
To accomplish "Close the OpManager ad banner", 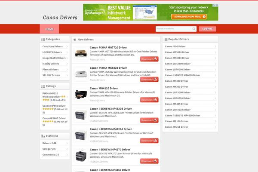I will click(x=217, y=5).
